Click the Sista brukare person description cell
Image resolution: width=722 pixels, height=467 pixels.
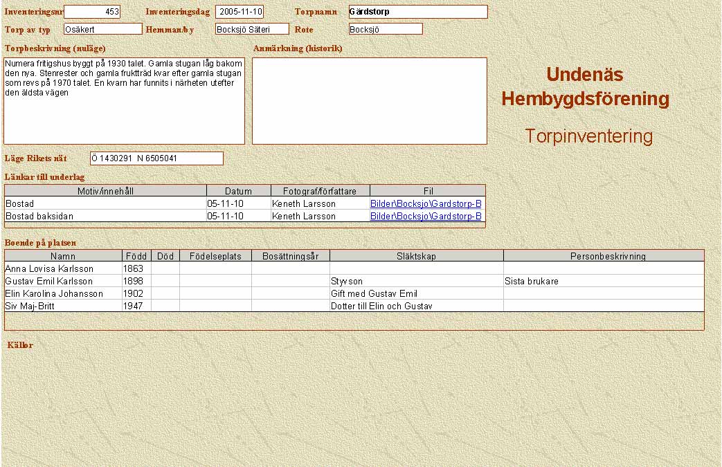point(603,281)
